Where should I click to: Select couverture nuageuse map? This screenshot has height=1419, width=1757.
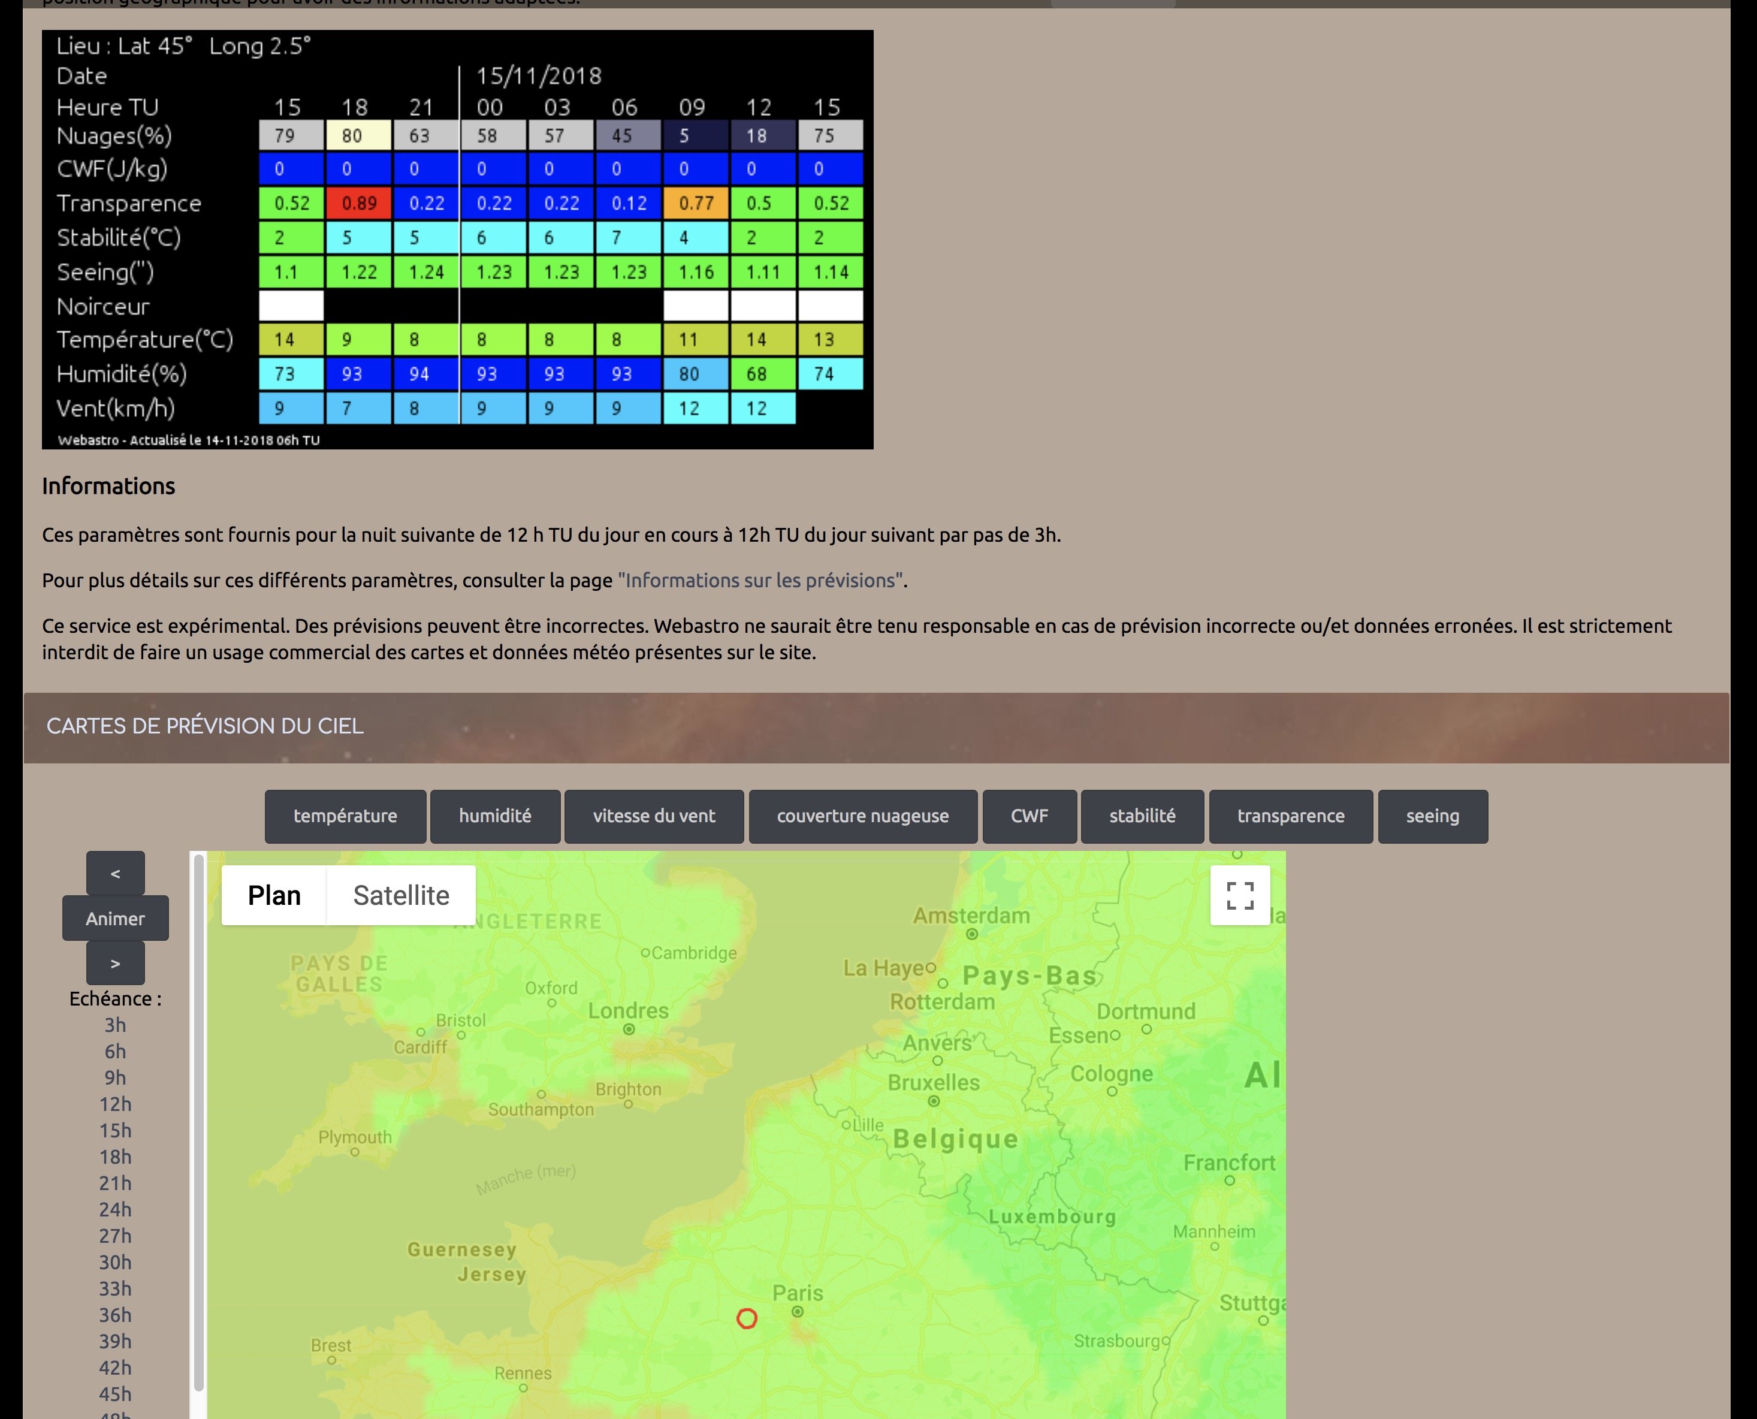[862, 816]
